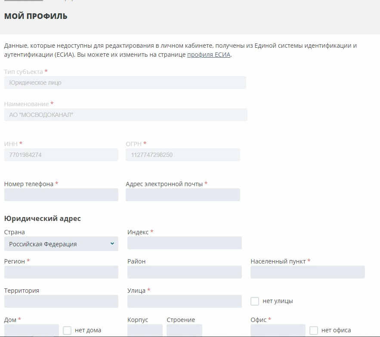This screenshot has height=337, width=380.
Task: Focus the Адрес электронной почты field
Action: (x=182, y=195)
